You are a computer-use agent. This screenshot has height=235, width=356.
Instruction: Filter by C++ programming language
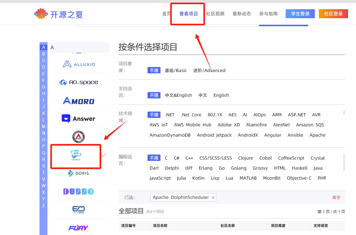(x=189, y=158)
